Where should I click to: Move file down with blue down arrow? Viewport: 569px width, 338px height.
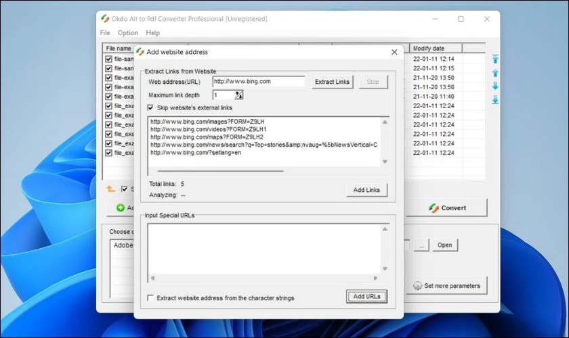pyautogui.click(x=495, y=86)
